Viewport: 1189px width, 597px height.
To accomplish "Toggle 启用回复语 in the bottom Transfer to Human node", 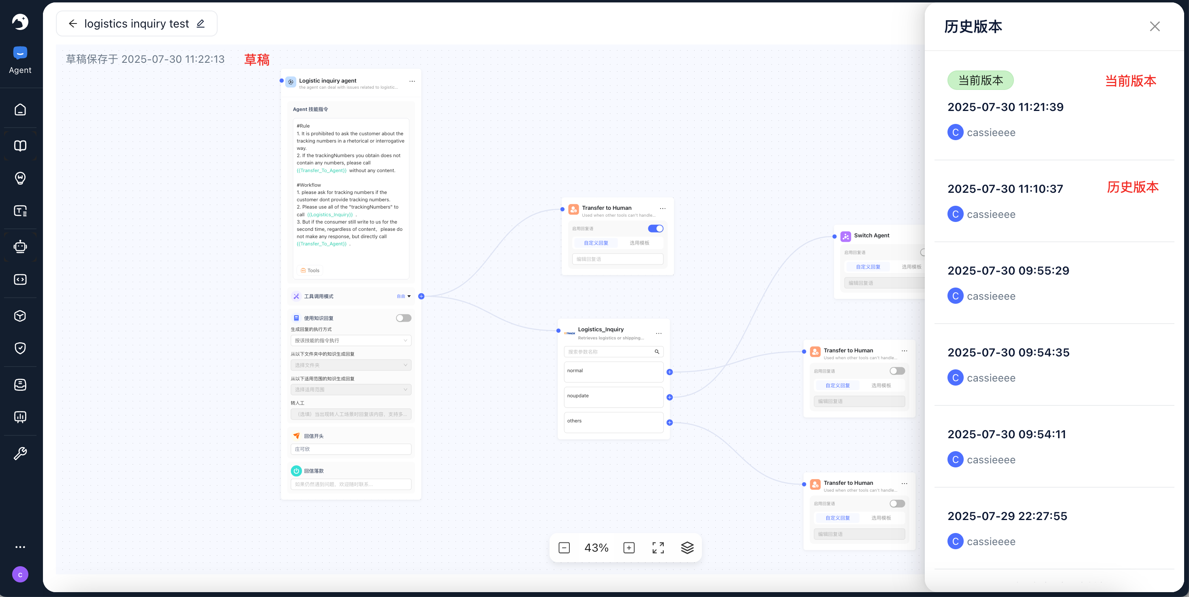I will [x=897, y=503].
